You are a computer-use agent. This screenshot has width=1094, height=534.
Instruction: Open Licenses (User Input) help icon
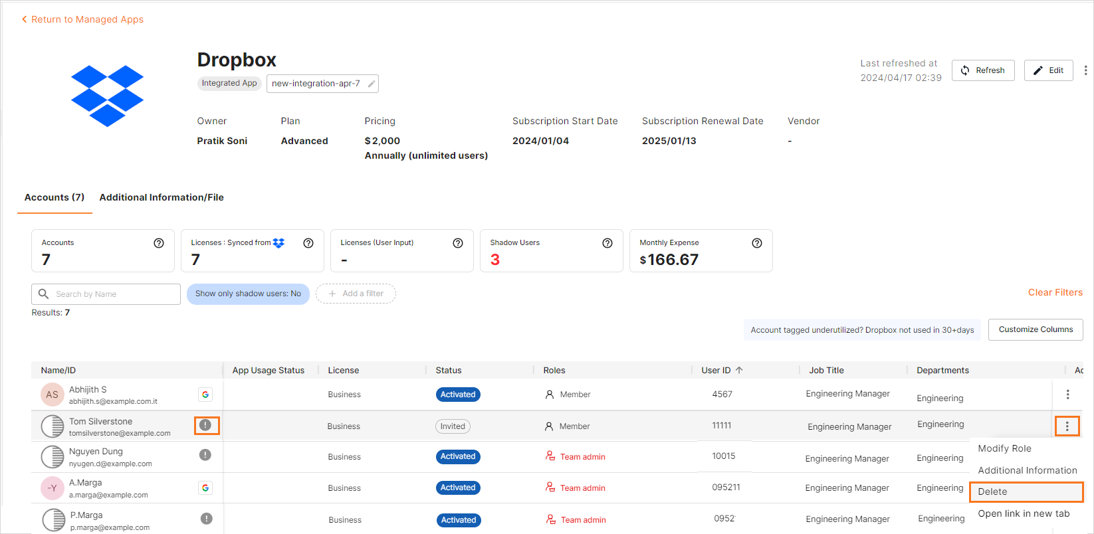pos(458,243)
